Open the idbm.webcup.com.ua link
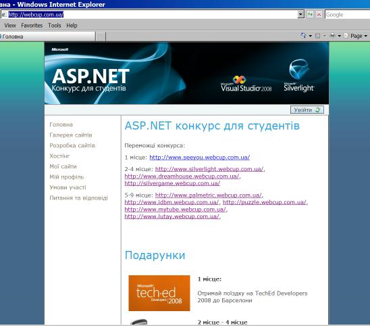370x326 pixels. click(171, 202)
